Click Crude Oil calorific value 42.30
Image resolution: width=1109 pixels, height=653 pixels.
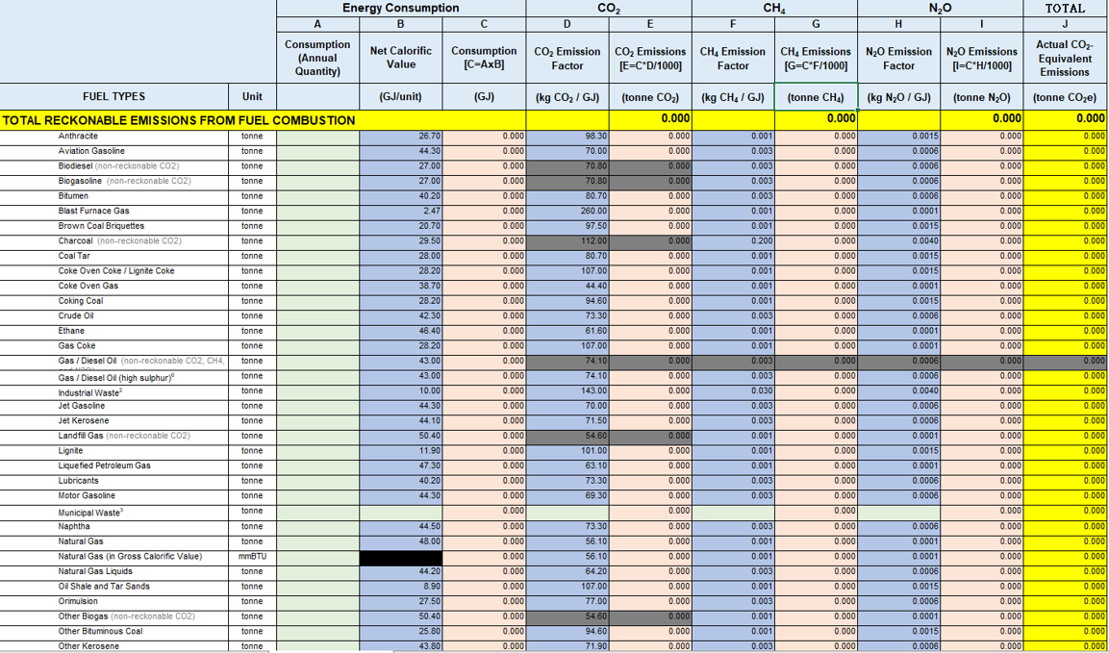click(x=401, y=315)
